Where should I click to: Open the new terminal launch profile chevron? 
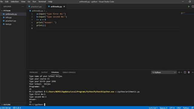pos(181,72)
